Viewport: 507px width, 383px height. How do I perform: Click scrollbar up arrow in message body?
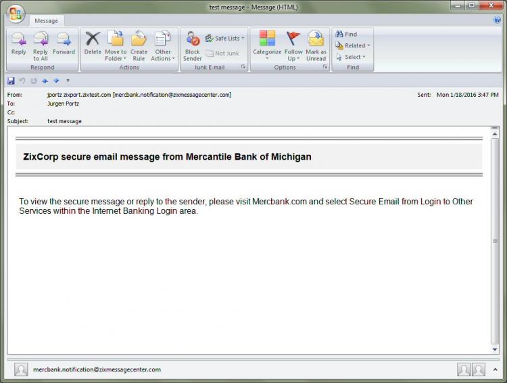pos(495,134)
